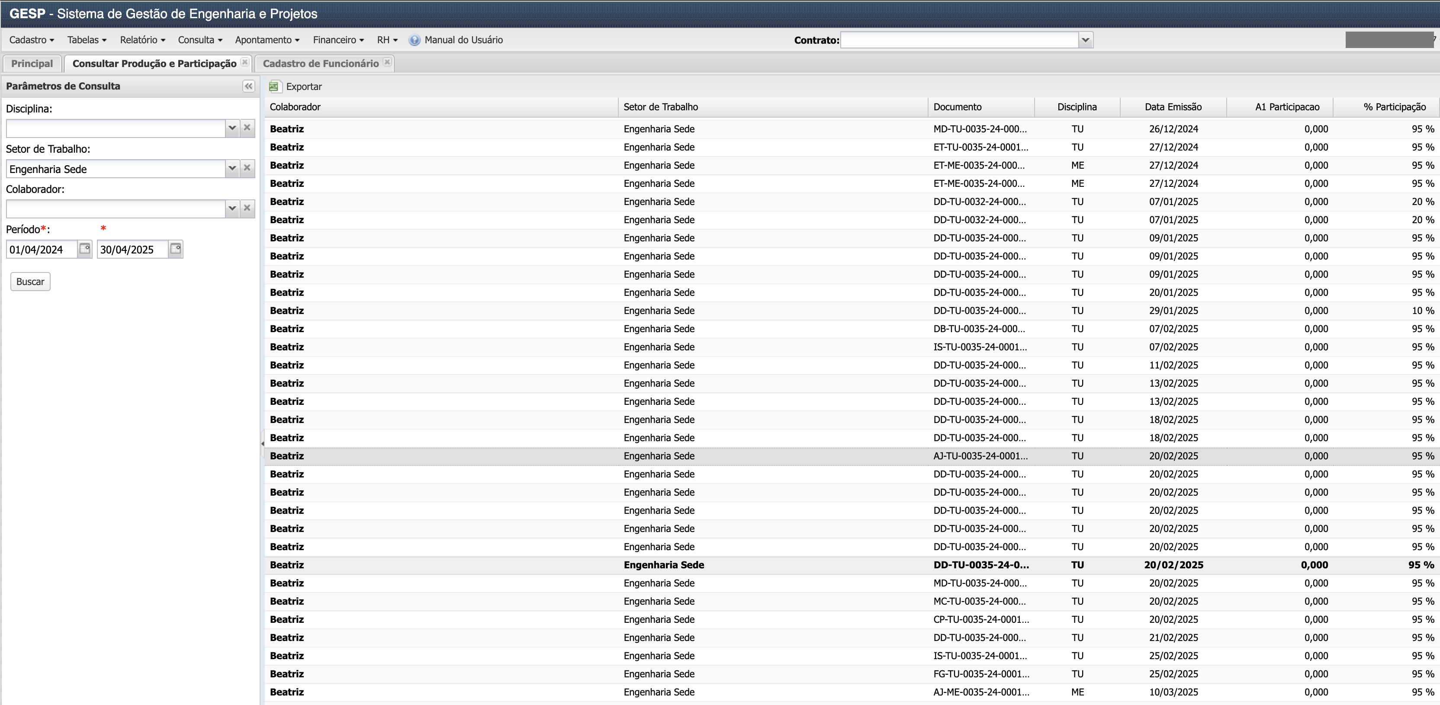Open the Financeiro menu
Image resolution: width=1440 pixels, height=705 pixels.
pos(337,40)
